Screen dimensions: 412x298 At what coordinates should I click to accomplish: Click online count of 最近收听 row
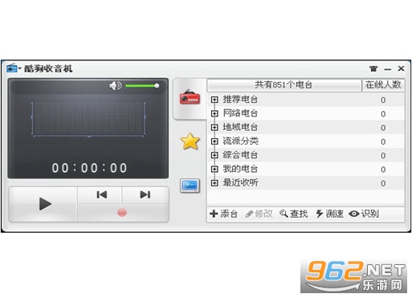pos(383,184)
